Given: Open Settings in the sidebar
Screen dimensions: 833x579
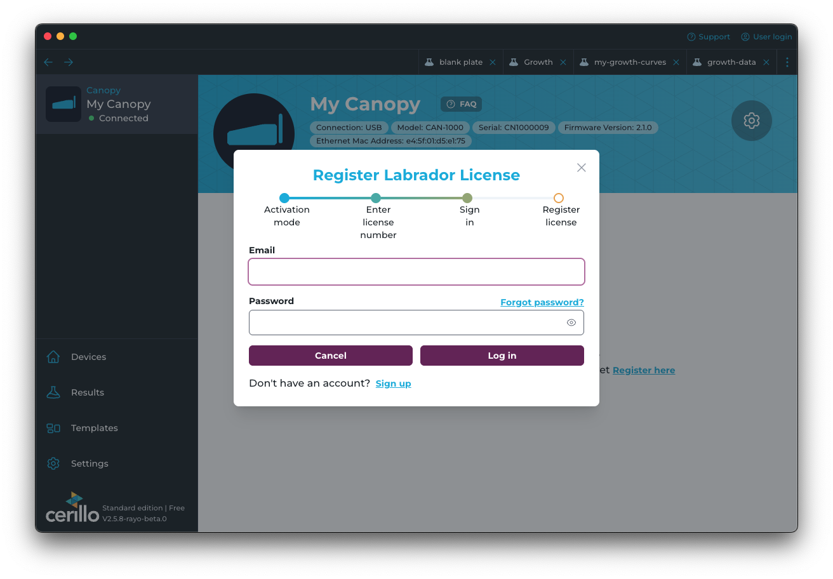Looking at the screenshot, I should click(90, 463).
